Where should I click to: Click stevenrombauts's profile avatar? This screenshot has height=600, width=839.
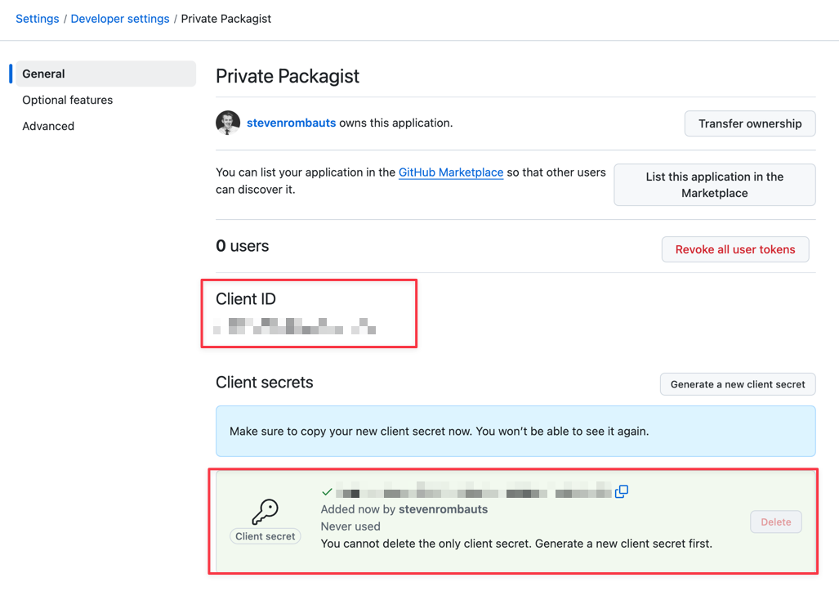coord(227,123)
